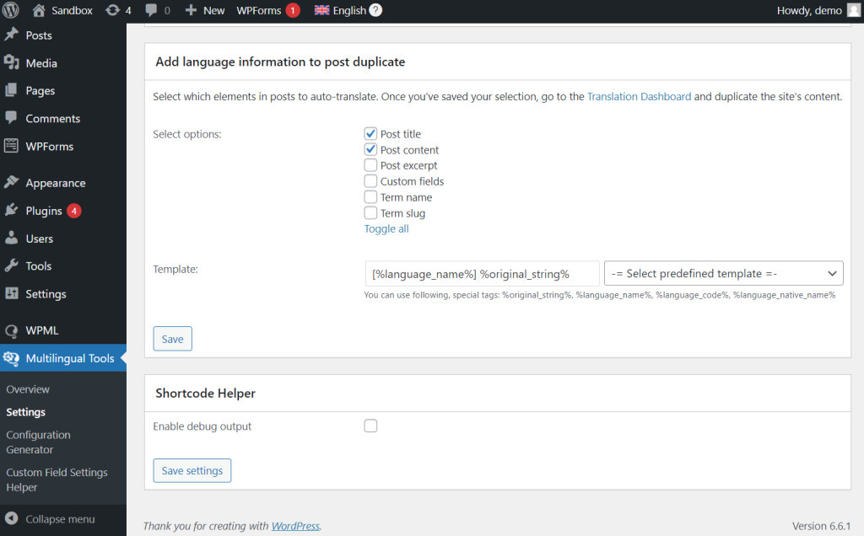
Task: Enable debug output checkbox
Action: pyautogui.click(x=370, y=426)
